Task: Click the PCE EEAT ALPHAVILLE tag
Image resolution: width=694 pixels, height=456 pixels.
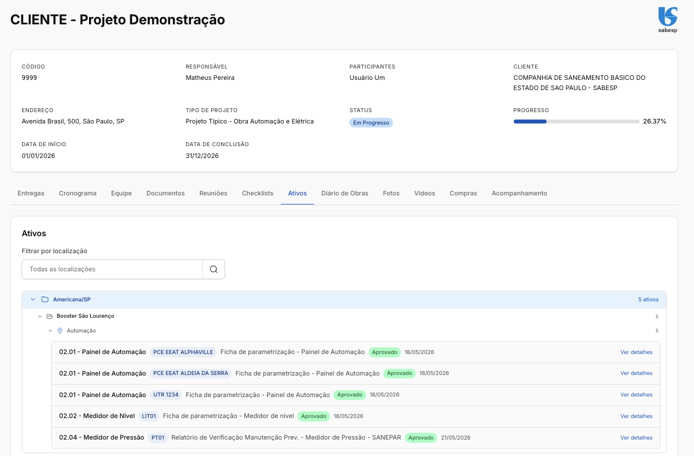Action: pos(183,352)
